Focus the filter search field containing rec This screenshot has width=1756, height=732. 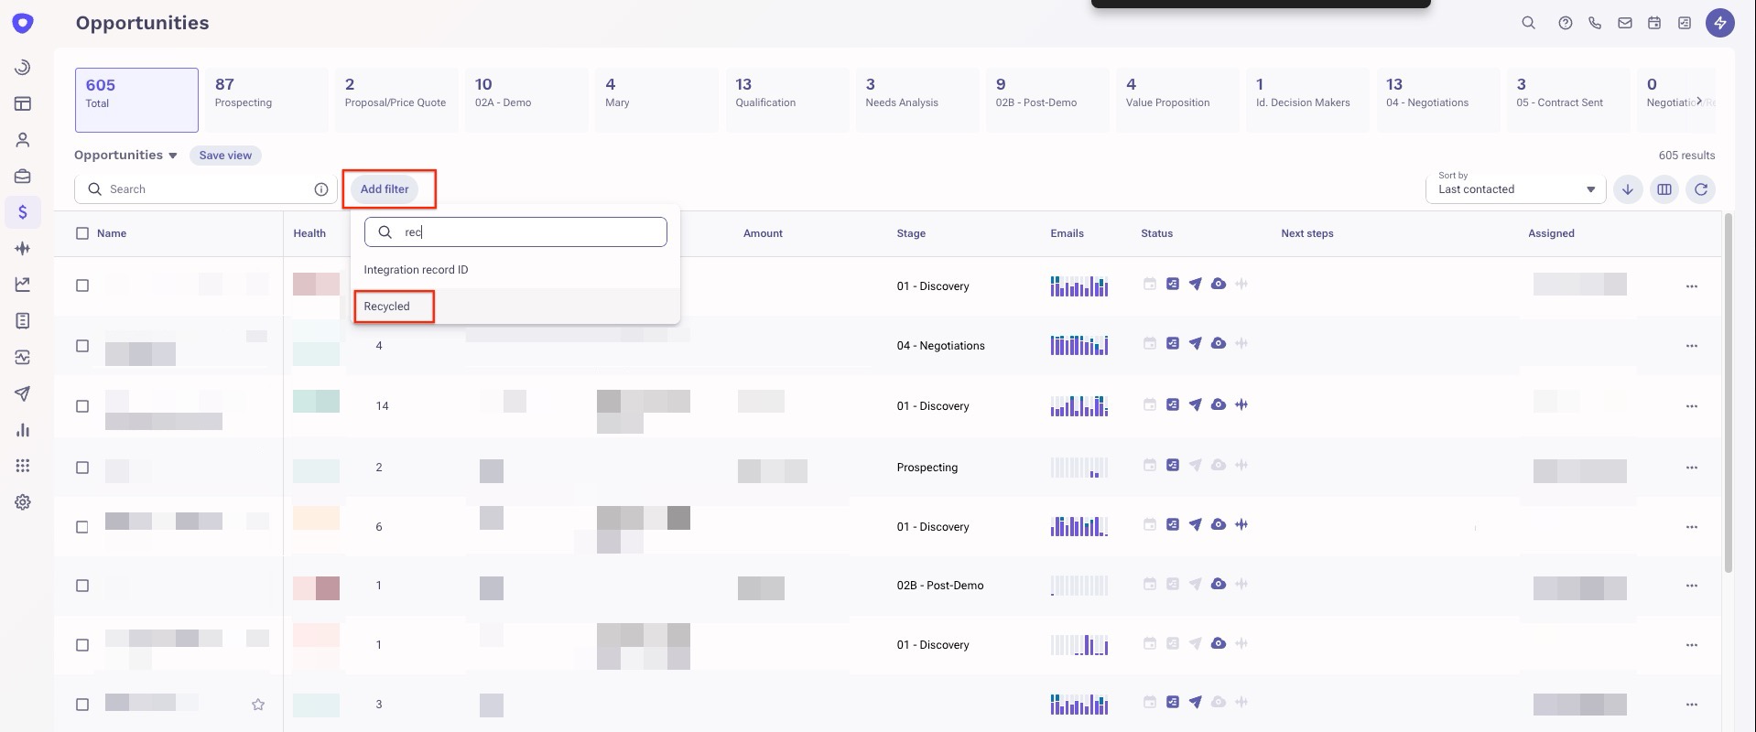tap(515, 232)
